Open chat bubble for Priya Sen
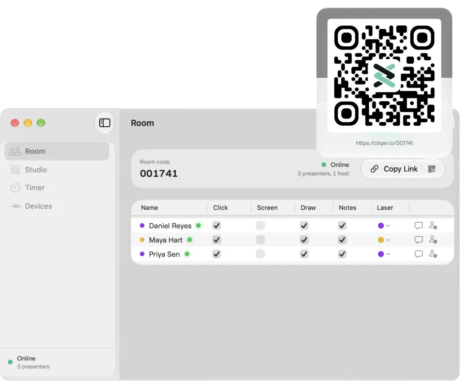 tap(419, 254)
